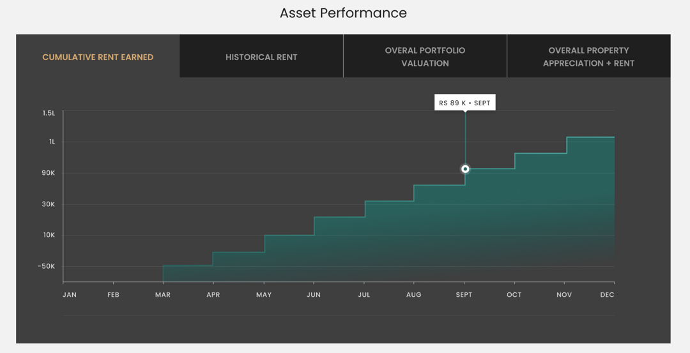Click the OCT month axis label
The image size is (690, 353).
tap(514, 295)
